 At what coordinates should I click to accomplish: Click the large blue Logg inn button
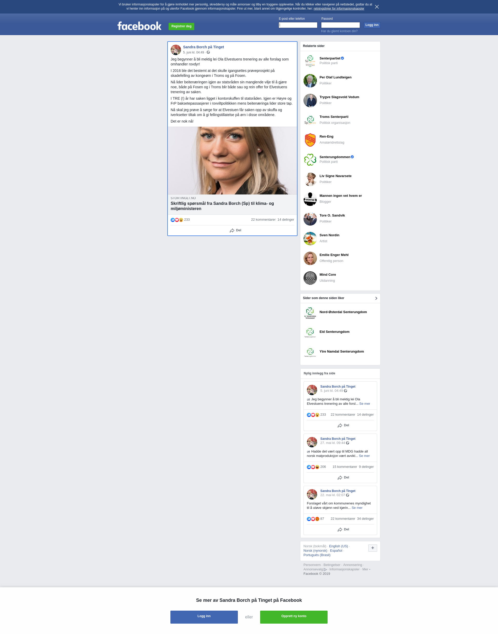click(x=204, y=617)
